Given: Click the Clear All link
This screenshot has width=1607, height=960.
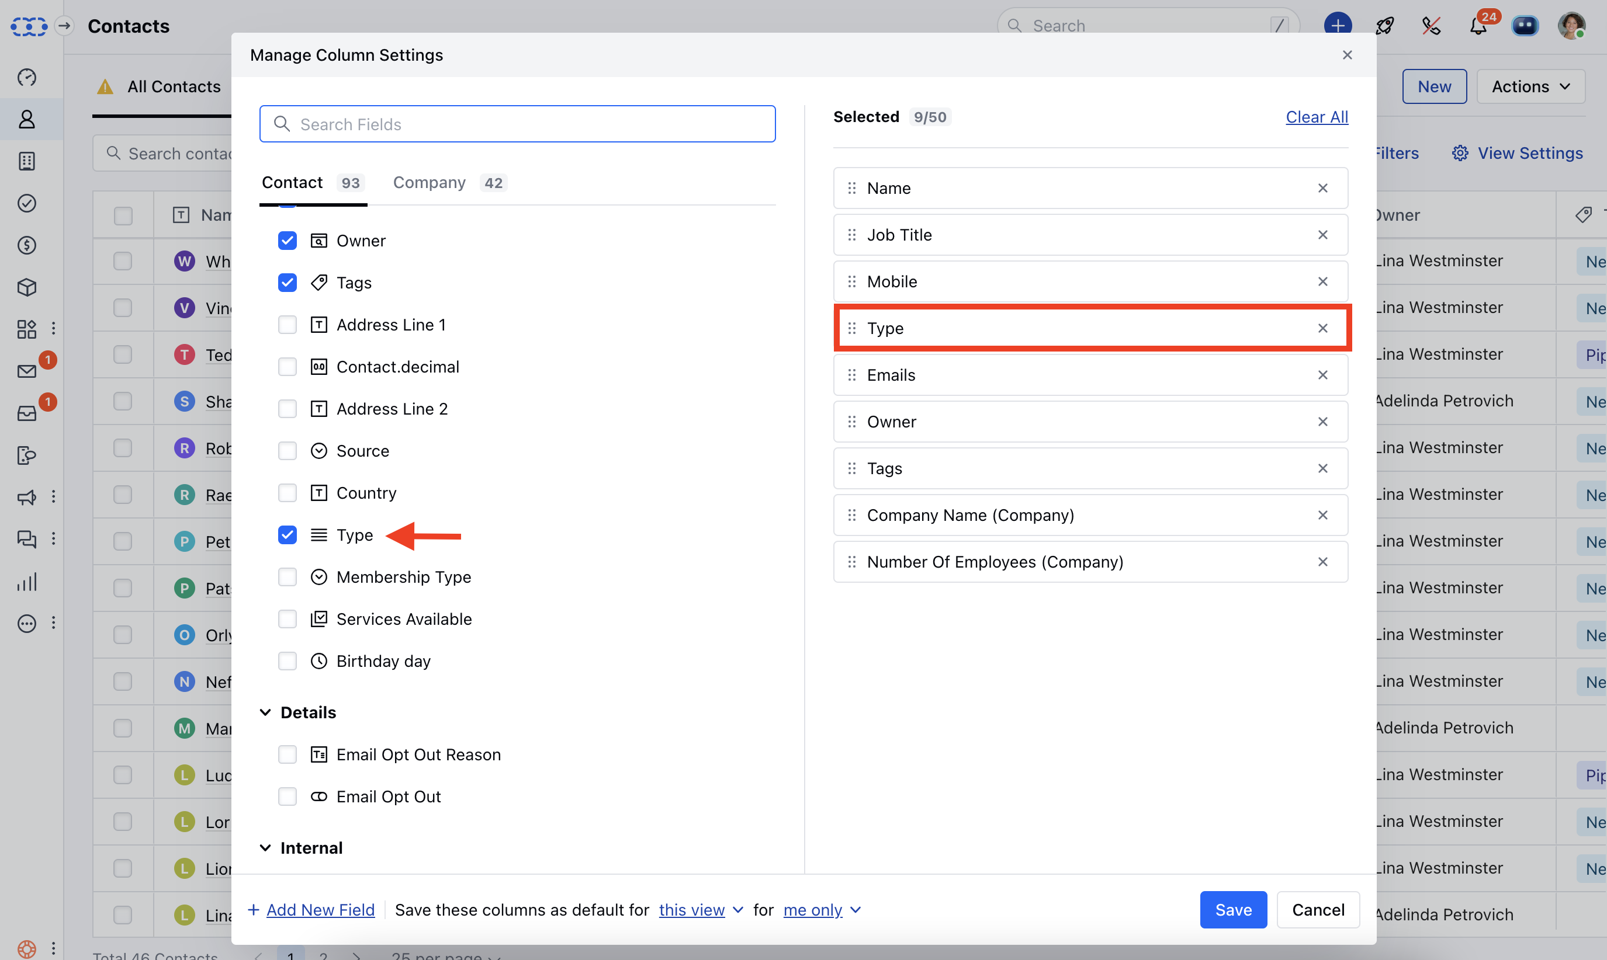Looking at the screenshot, I should tap(1316, 117).
